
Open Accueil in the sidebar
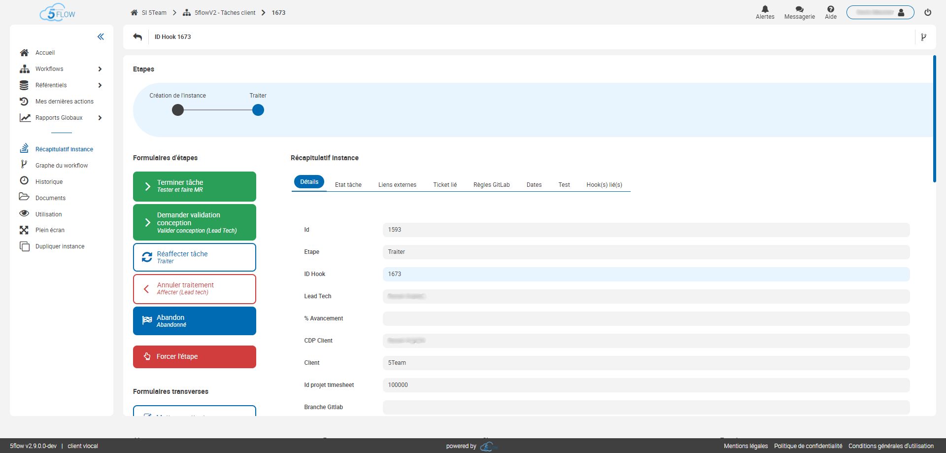tap(45, 53)
